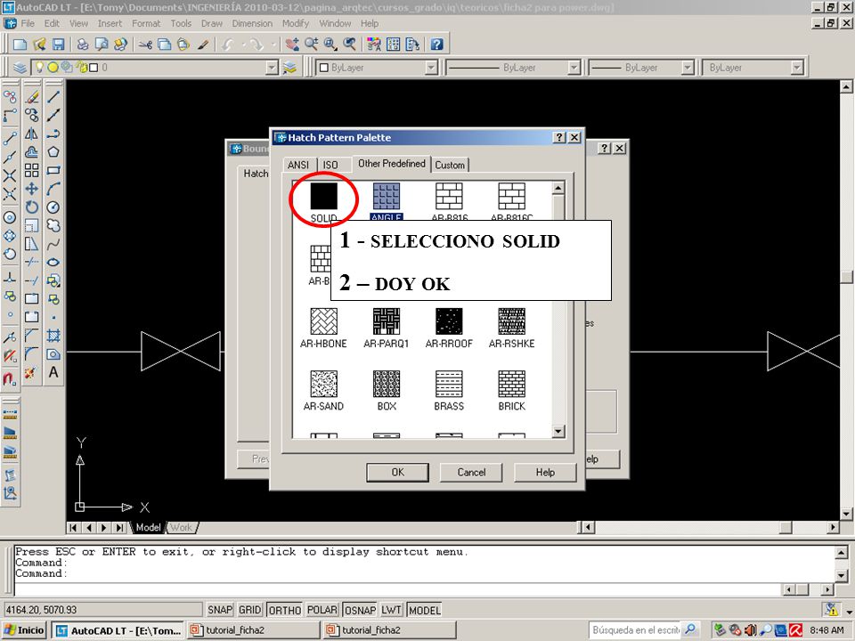
Task: Select the Polygon draw tool
Action: tap(53, 152)
